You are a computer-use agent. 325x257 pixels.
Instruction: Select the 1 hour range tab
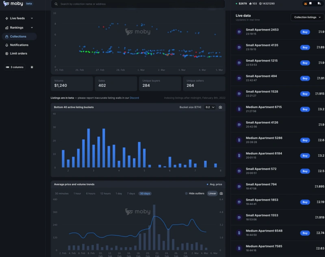[77, 194]
